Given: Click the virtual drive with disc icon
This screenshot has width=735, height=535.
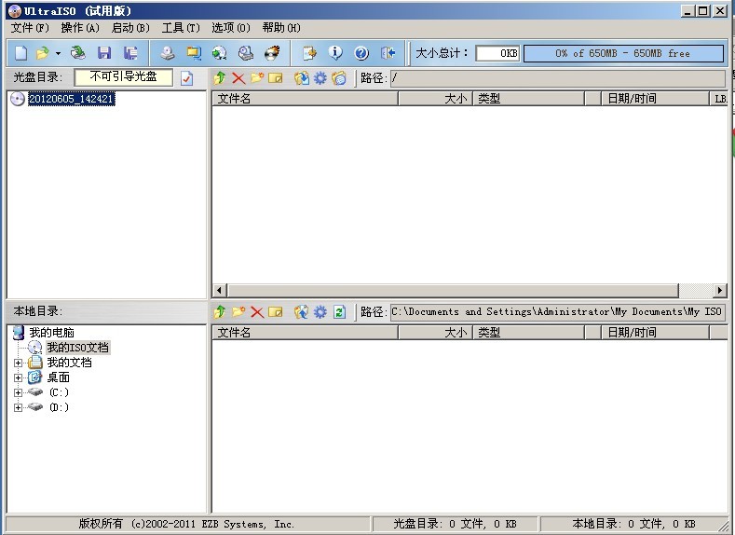Looking at the screenshot, I should pyautogui.click(x=246, y=53).
